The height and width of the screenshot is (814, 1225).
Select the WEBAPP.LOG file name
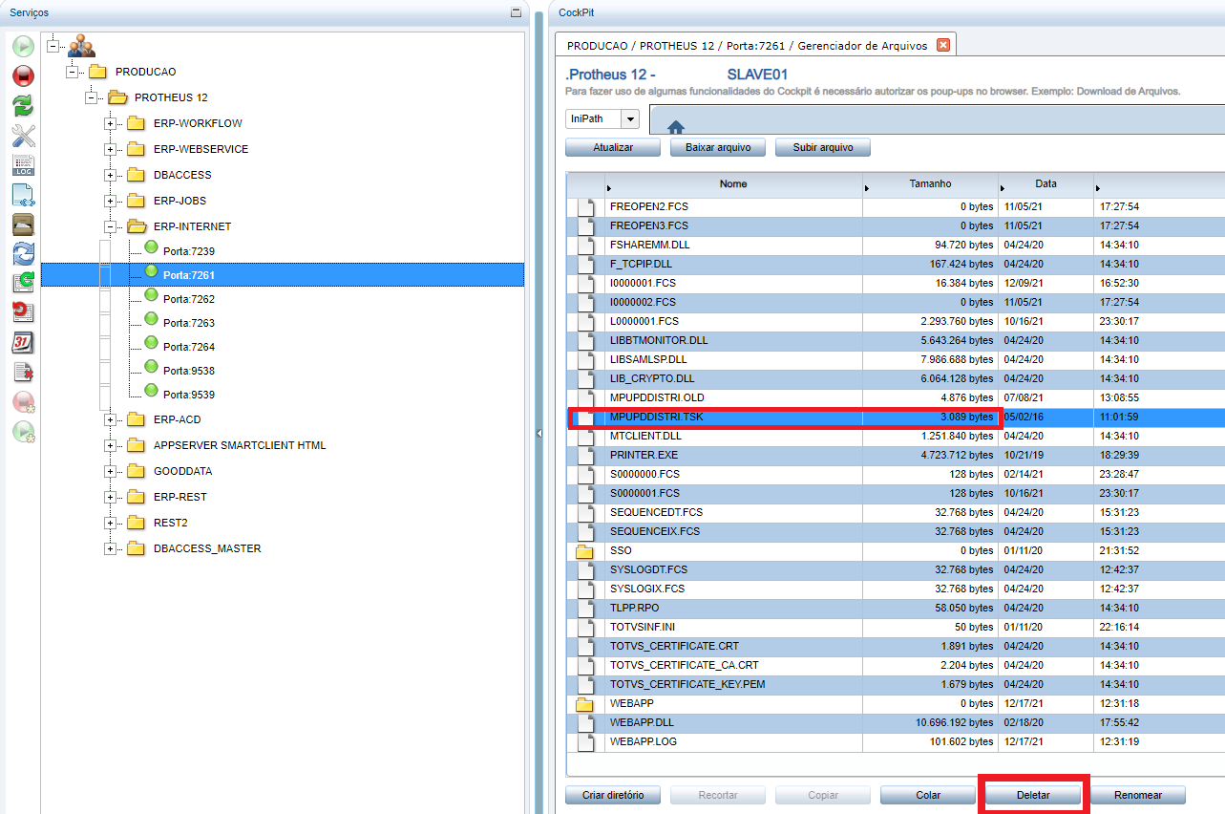[644, 742]
